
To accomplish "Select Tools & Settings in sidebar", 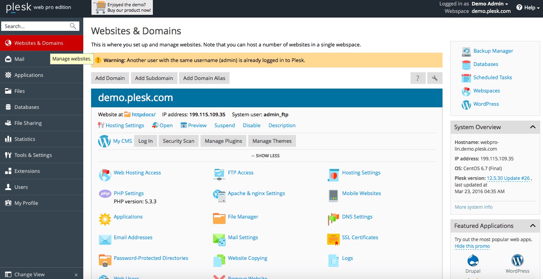I will click(33, 155).
